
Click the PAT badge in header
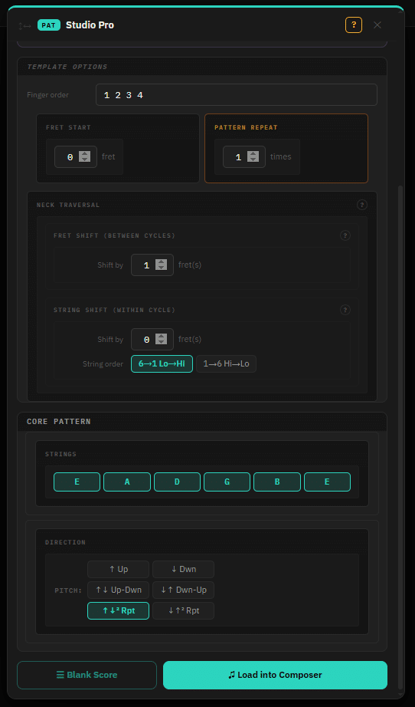click(x=48, y=25)
